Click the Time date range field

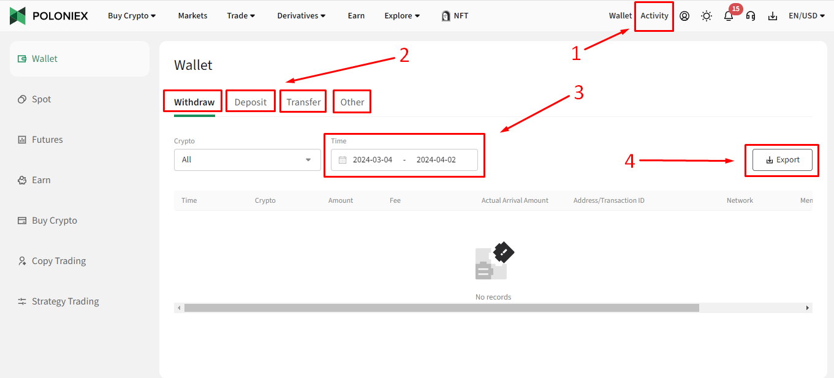pos(404,160)
